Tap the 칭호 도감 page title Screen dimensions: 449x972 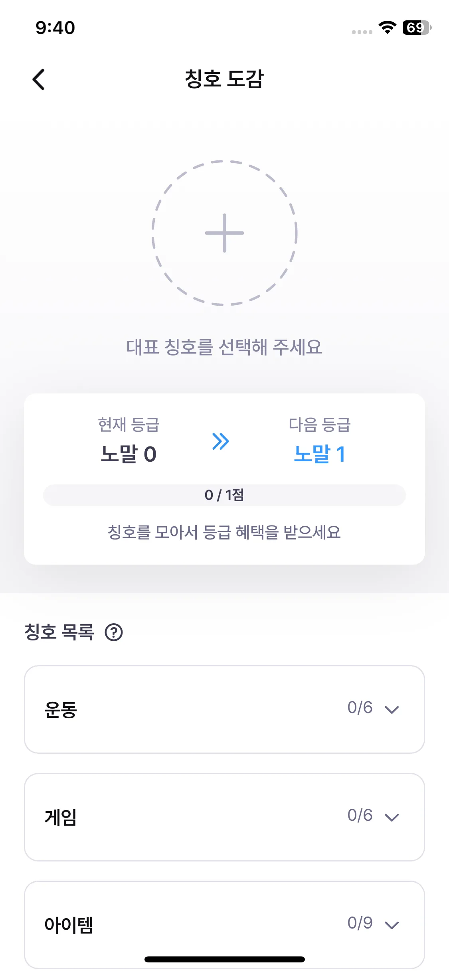point(224,79)
